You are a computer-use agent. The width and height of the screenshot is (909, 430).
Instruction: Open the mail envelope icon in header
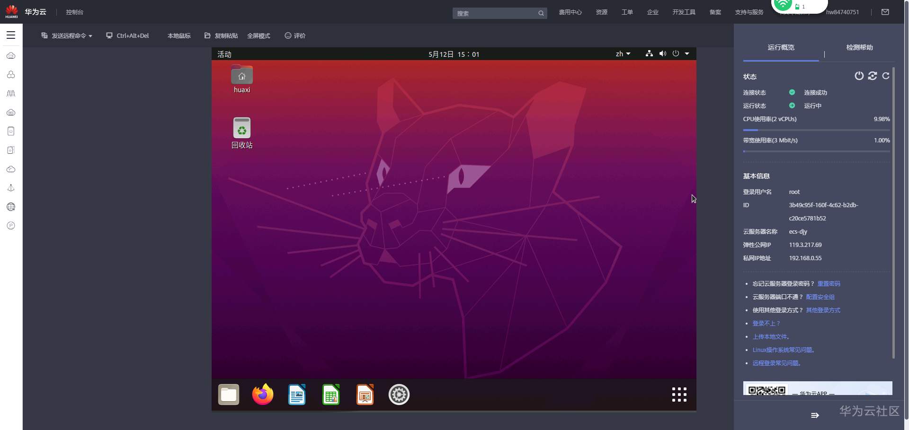coord(885,12)
